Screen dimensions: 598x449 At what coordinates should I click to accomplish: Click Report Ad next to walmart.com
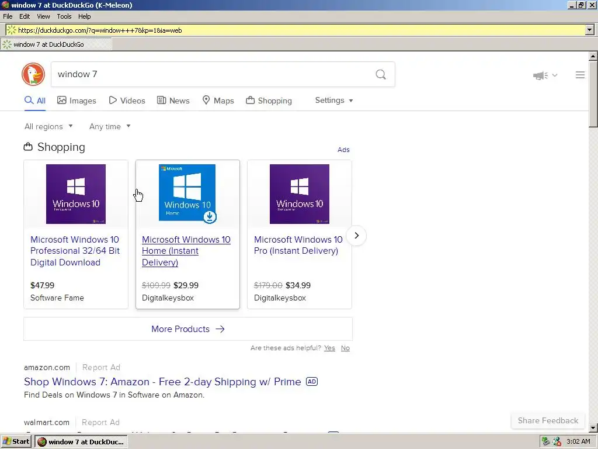coord(100,422)
